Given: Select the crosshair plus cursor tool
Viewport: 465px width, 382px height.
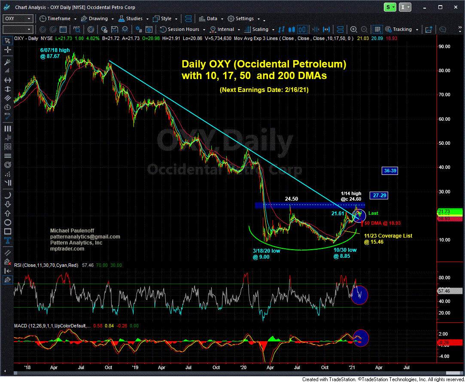Looking at the screenshot, I should [8, 50].
